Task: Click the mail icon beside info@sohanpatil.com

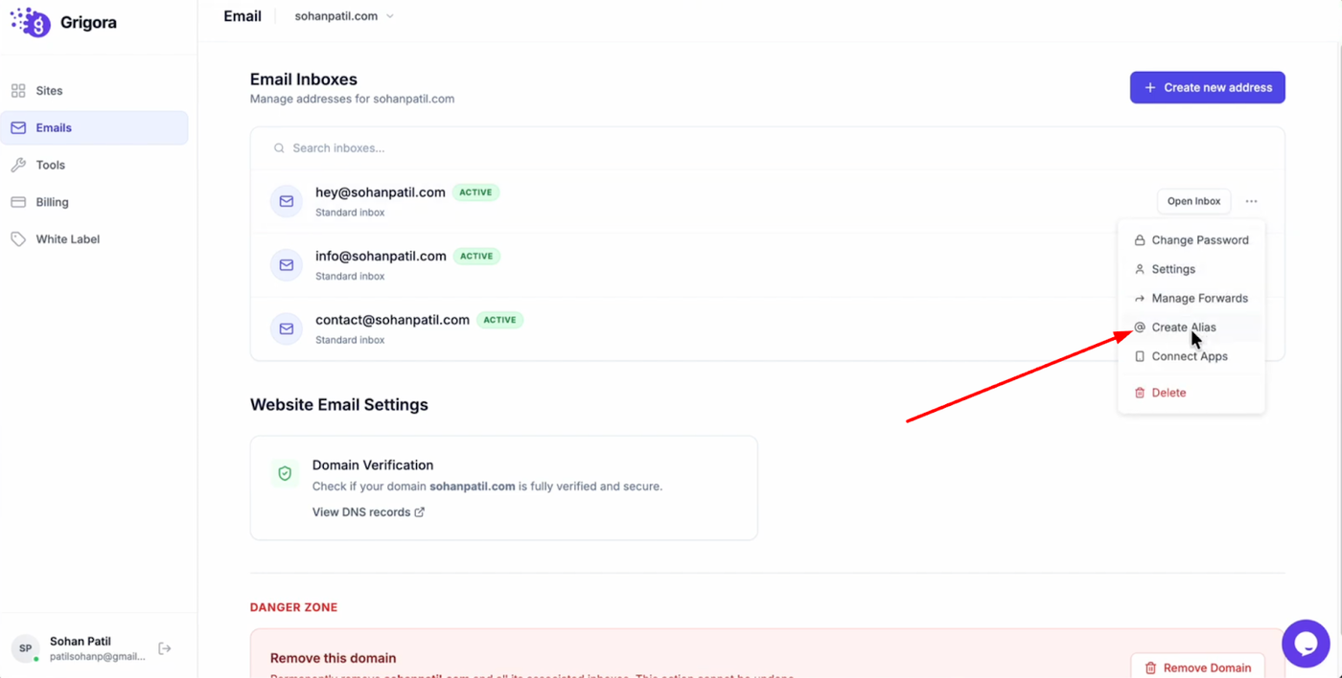Action: tap(286, 265)
